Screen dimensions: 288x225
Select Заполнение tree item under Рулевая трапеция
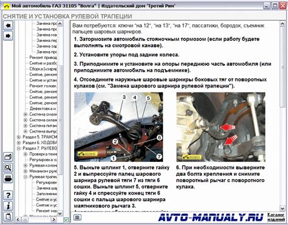(47, 194)
